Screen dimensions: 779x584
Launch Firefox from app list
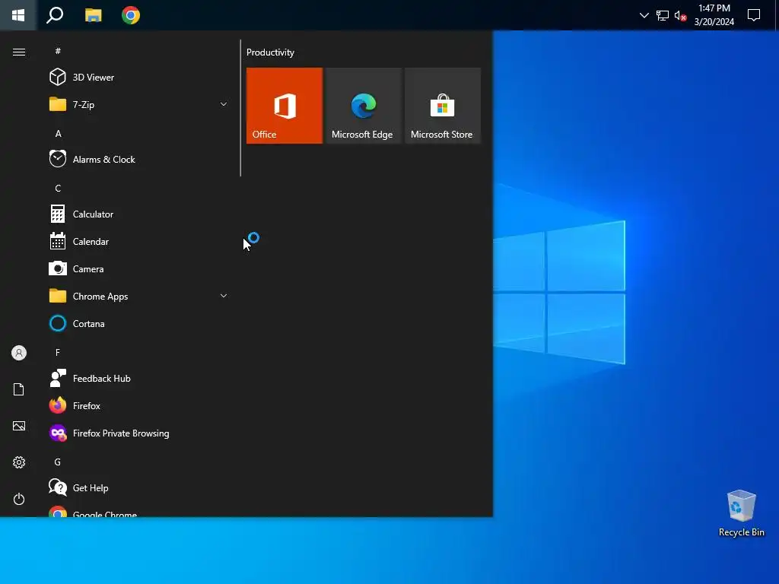click(x=137, y=406)
